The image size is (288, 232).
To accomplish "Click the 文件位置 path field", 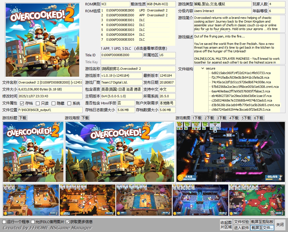I will [50, 110].
